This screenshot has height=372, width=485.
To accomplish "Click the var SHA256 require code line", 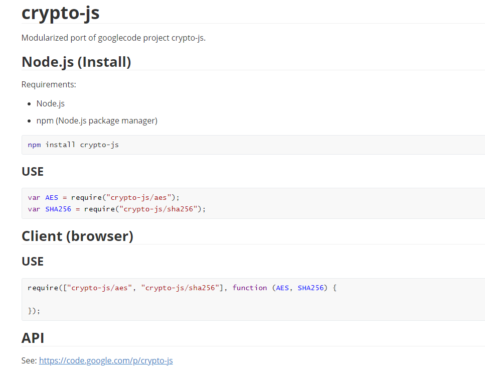I will (117, 209).
